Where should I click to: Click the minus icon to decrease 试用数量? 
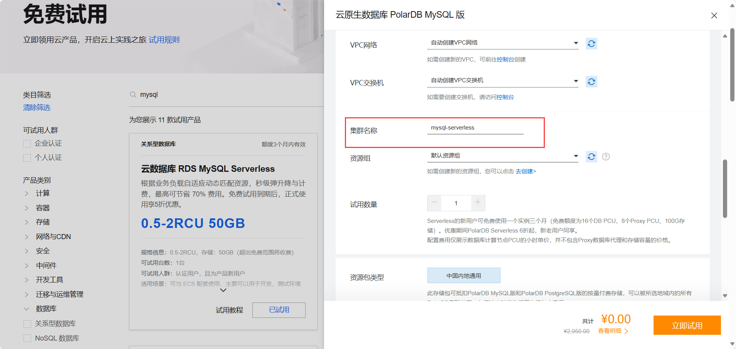point(434,203)
